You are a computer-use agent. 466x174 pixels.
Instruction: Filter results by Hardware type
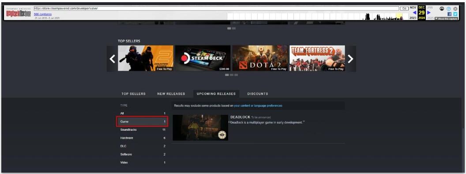pos(143,138)
